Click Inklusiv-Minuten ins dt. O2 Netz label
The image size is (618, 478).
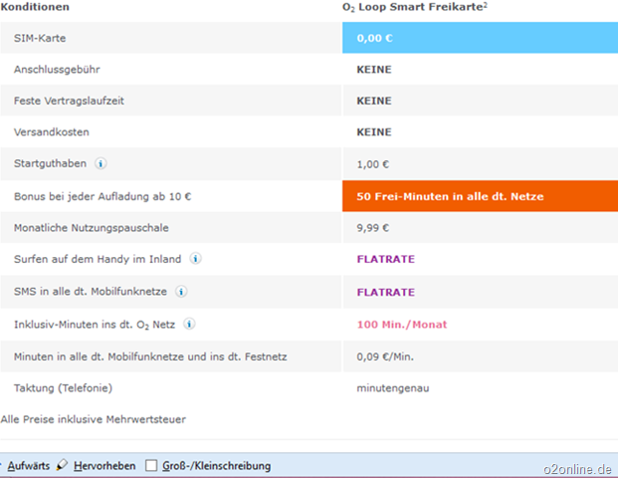[95, 325]
